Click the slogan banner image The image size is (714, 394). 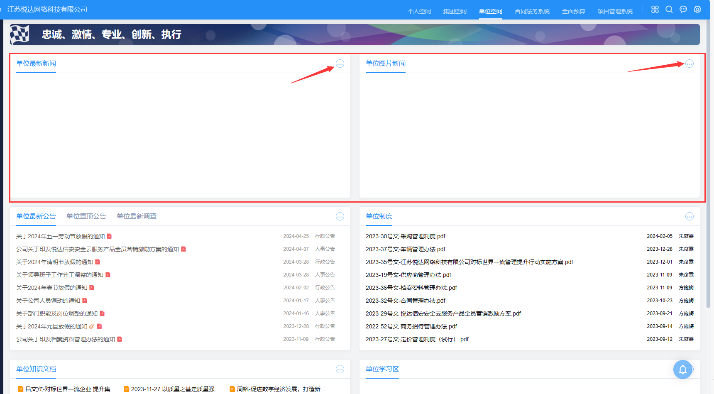(355, 34)
